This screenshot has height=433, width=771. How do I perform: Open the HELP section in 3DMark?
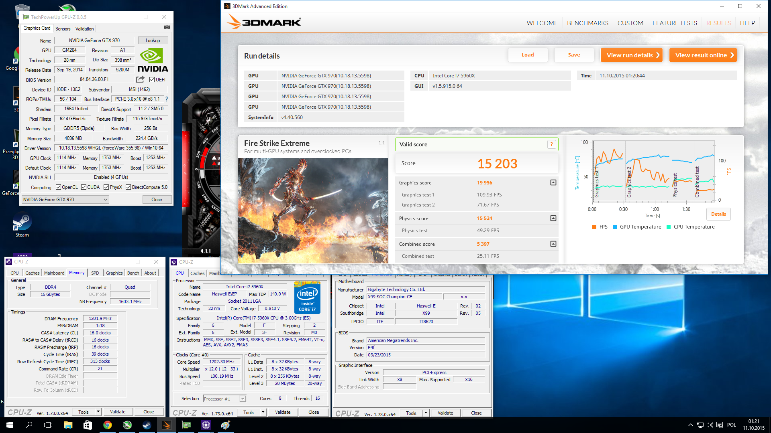(x=747, y=23)
